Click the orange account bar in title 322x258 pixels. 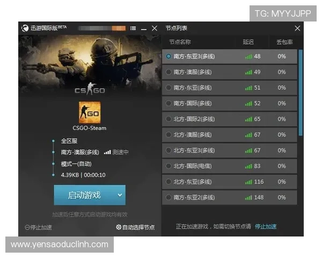[x=119, y=28]
